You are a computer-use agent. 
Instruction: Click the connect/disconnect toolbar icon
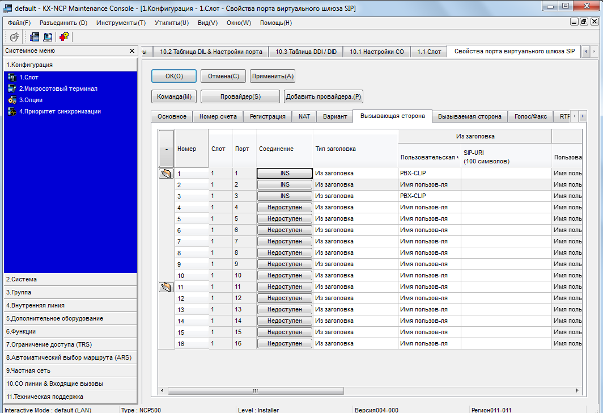[x=15, y=37]
